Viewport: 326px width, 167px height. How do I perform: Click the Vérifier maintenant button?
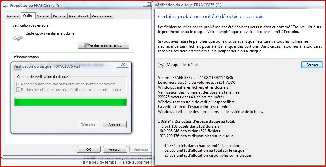pyautogui.click(x=103, y=45)
